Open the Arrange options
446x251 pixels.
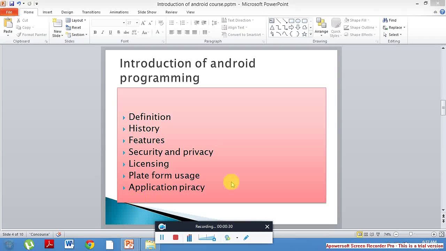[x=321, y=27]
